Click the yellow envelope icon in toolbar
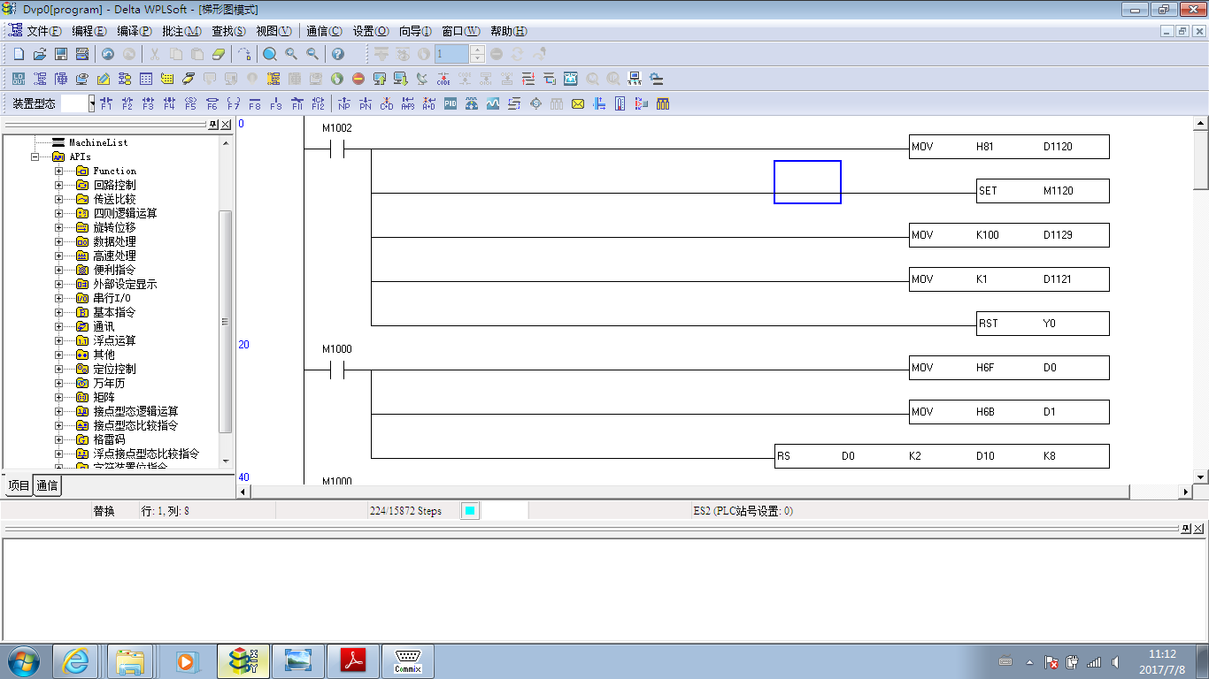Screen dimensions: 1209x679 [x=578, y=103]
